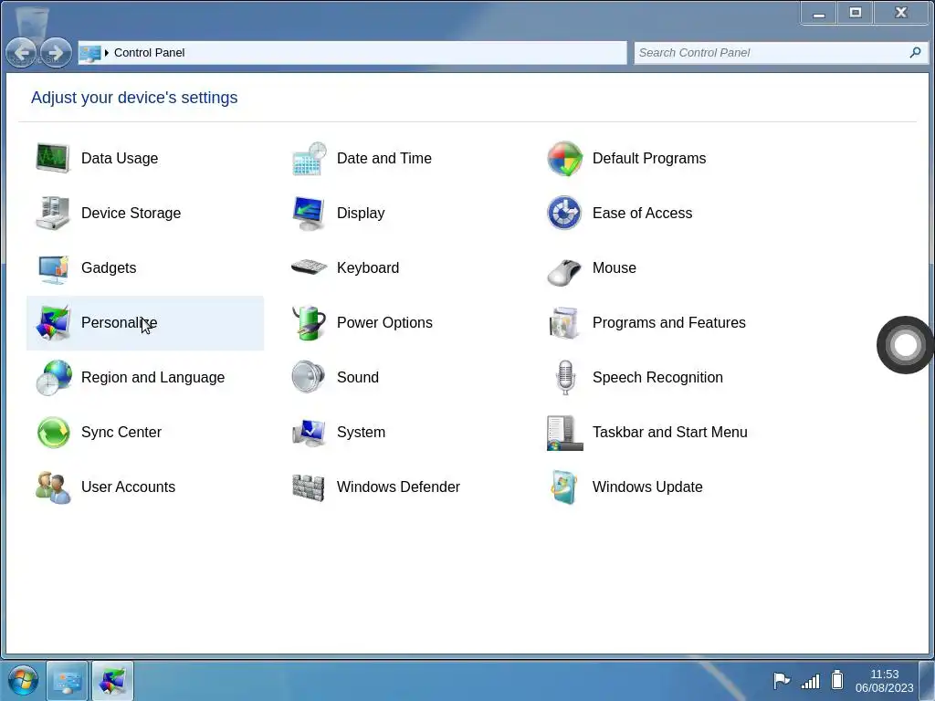Viewport: 935px width, 701px height.
Task: Open the User Accounts people icon
Action: pyautogui.click(x=53, y=487)
